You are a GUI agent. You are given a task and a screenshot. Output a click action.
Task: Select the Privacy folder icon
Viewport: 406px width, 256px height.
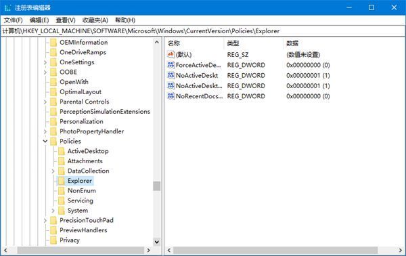click(x=53, y=240)
